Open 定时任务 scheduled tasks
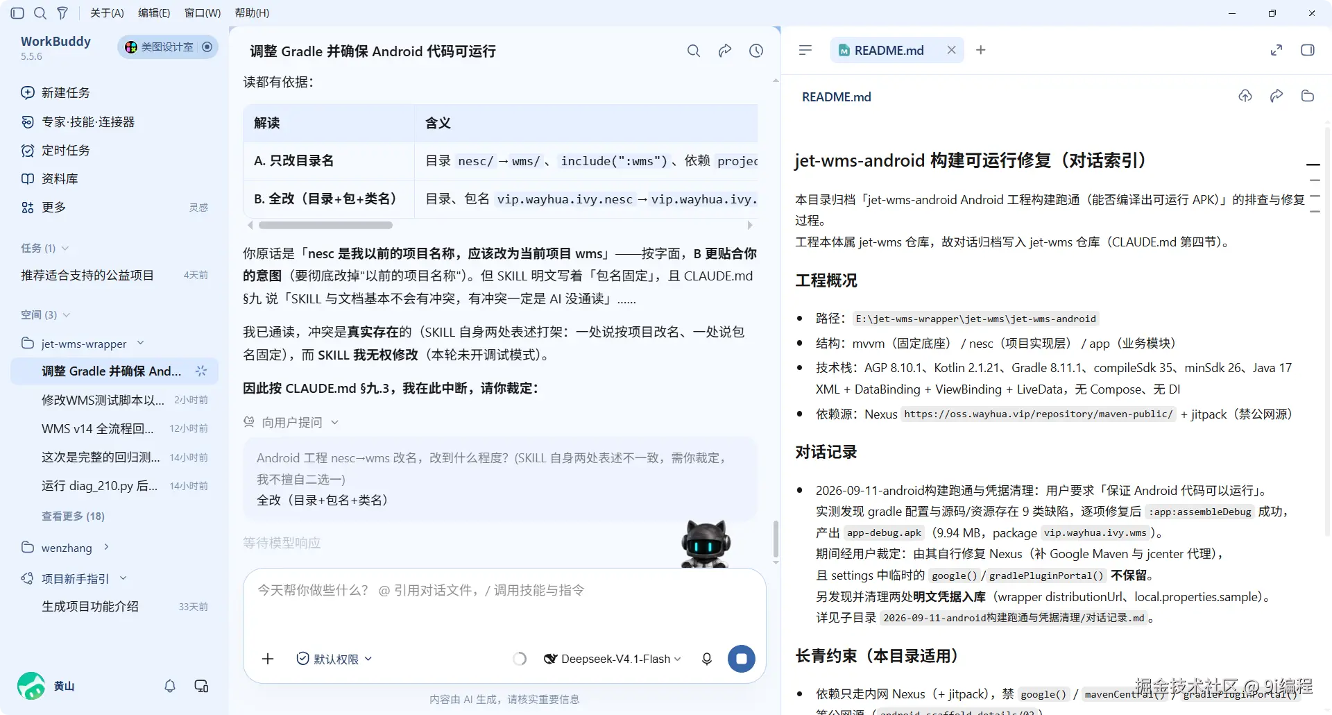 click(x=55, y=151)
